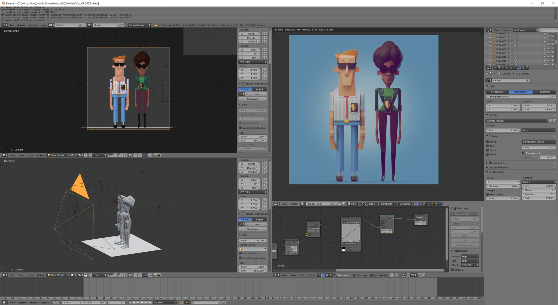Click the backdrop Move button
558x305 pixels.
465,236
